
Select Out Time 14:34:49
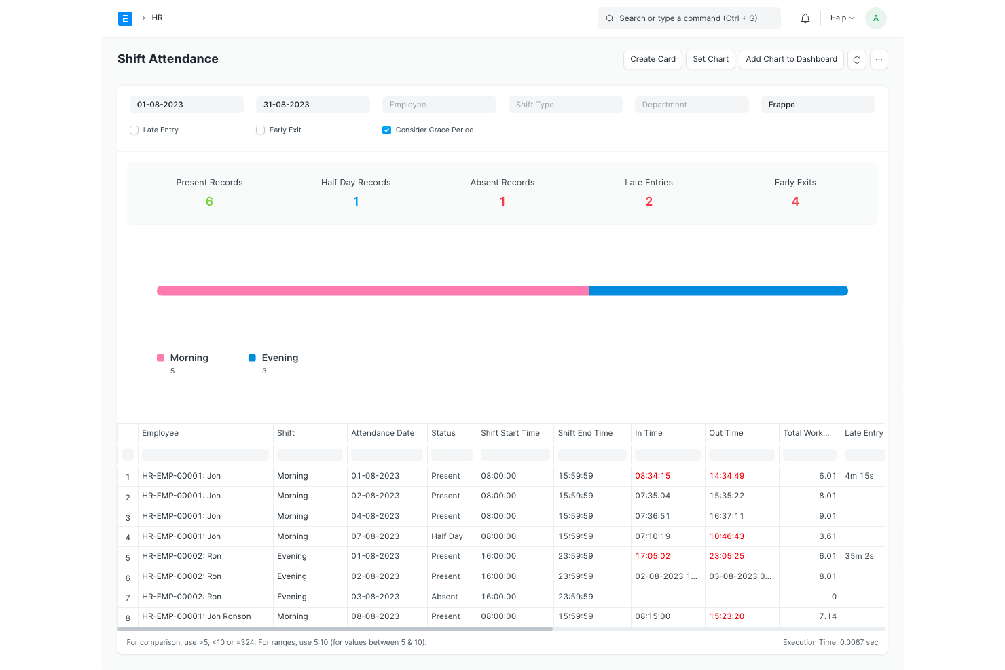coord(727,476)
